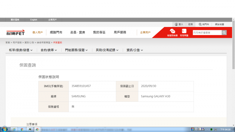Click the SAMSUNG brand value
The image size is (235, 132).
point(79,96)
